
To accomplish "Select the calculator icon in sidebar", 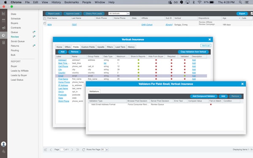I will tap(3, 43).
